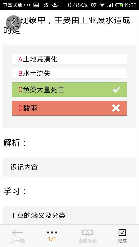Viewport: 139px width, 247px height.
Task: Tap the Wi-Fi signal status icon
Action: pyautogui.click(x=102, y=5)
